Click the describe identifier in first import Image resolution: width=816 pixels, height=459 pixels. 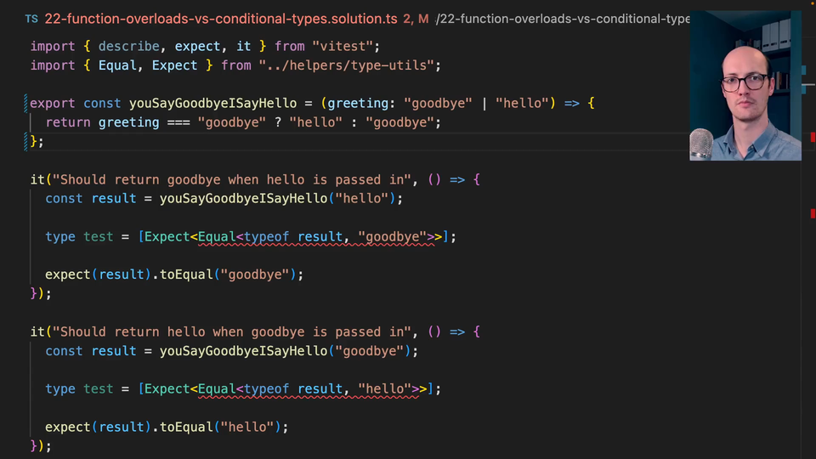132,46
